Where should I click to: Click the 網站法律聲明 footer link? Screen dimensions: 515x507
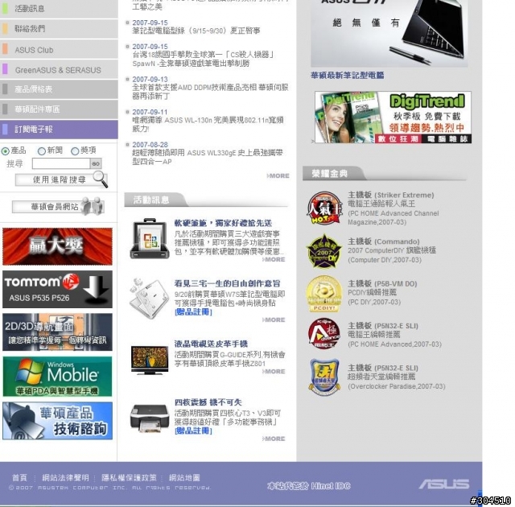point(65,477)
